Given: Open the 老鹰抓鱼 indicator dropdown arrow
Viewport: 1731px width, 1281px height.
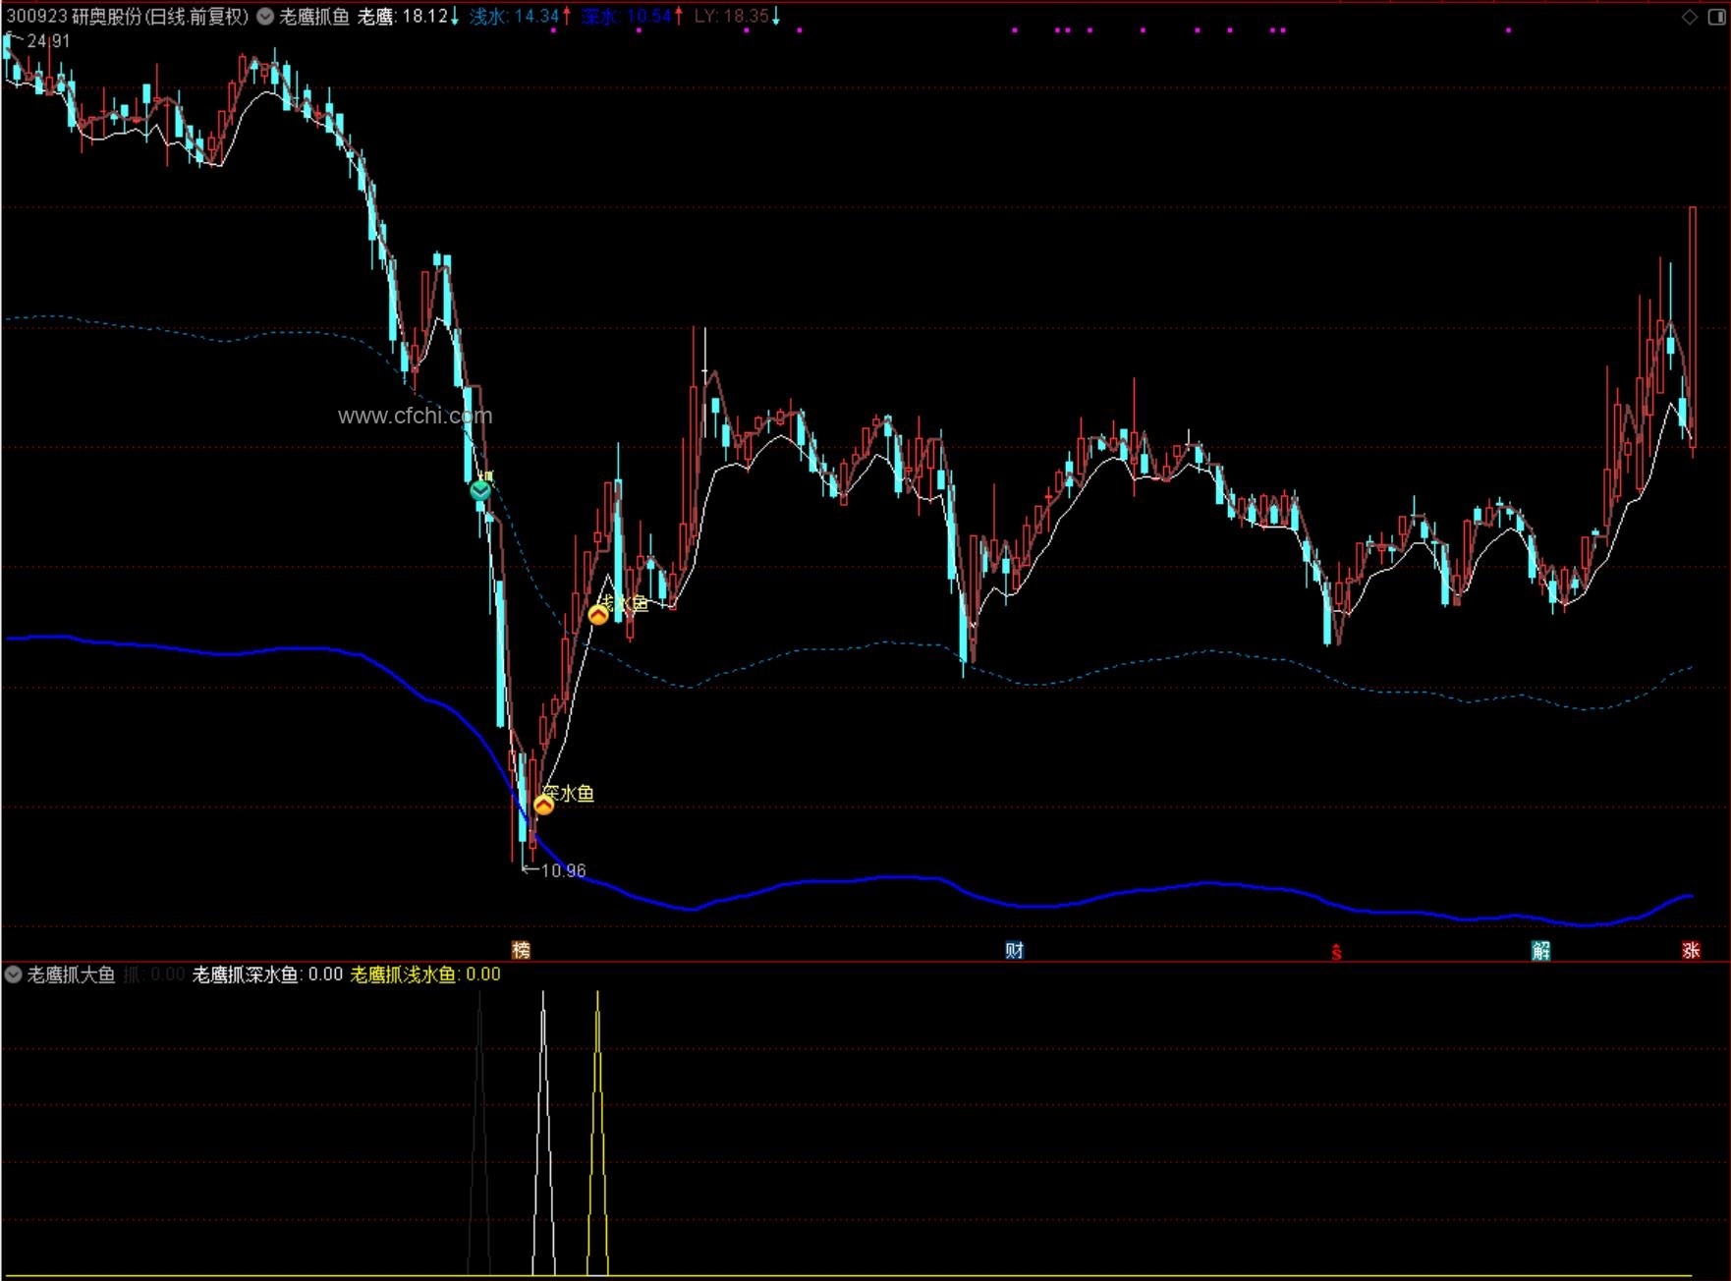Looking at the screenshot, I should click(265, 17).
